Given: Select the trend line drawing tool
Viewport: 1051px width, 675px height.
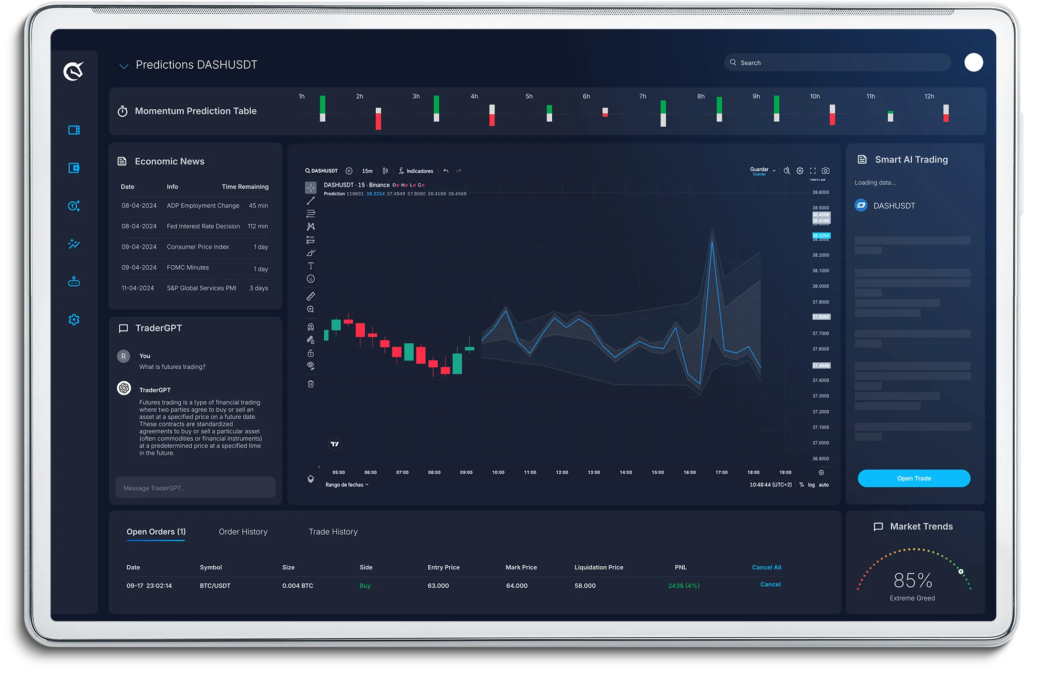Looking at the screenshot, I should (x=311, y=201).
